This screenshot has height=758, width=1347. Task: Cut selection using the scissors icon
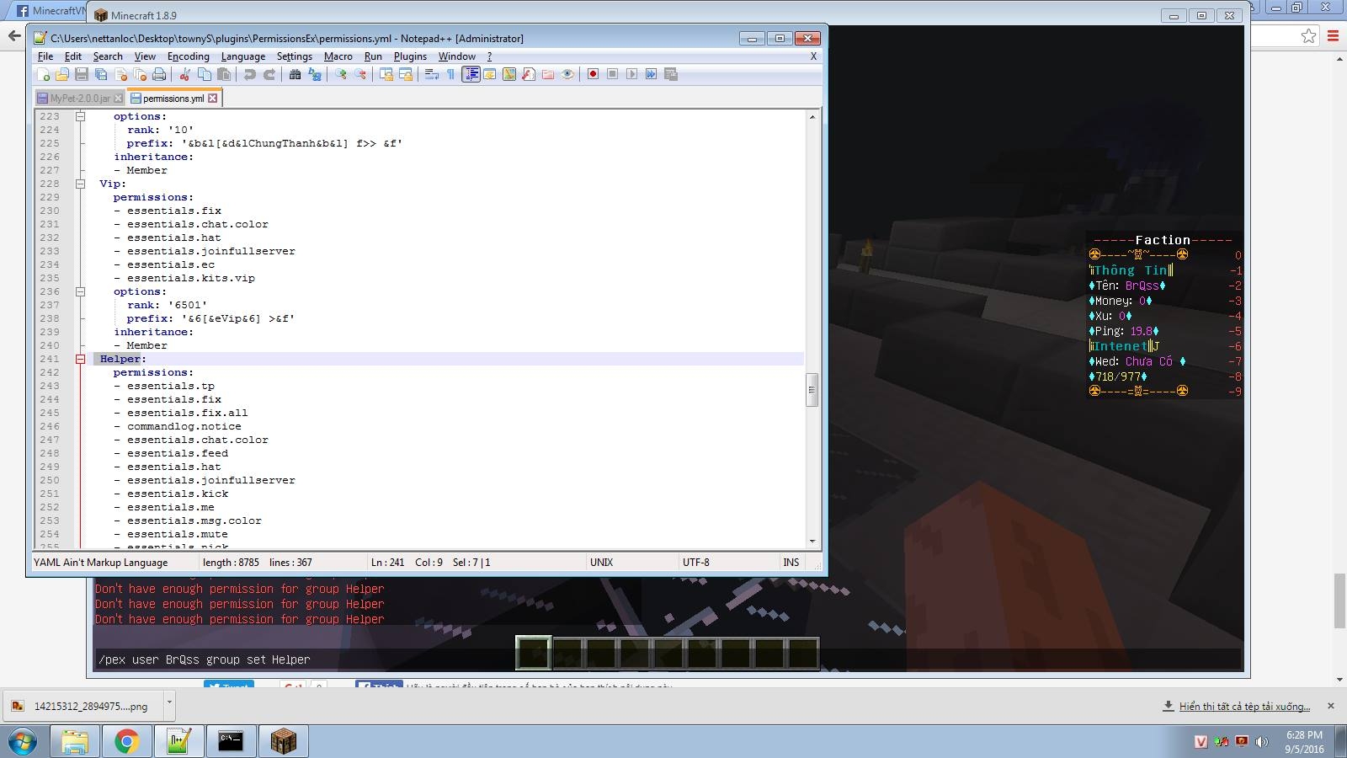tap(184, 74)
